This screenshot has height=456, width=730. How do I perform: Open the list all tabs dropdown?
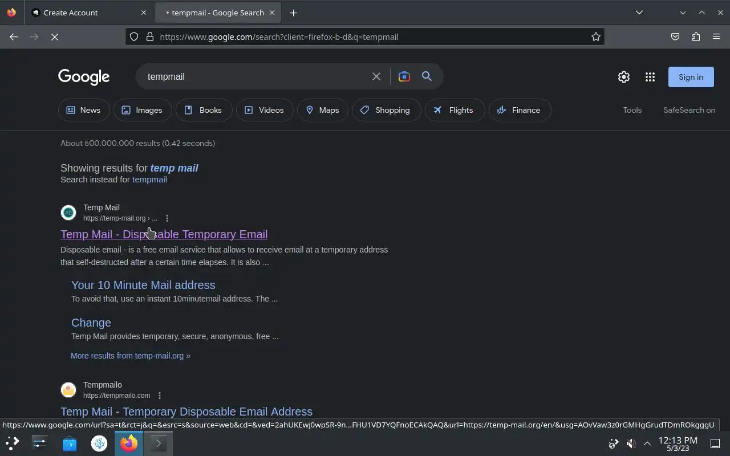click(x=639, y=13)
